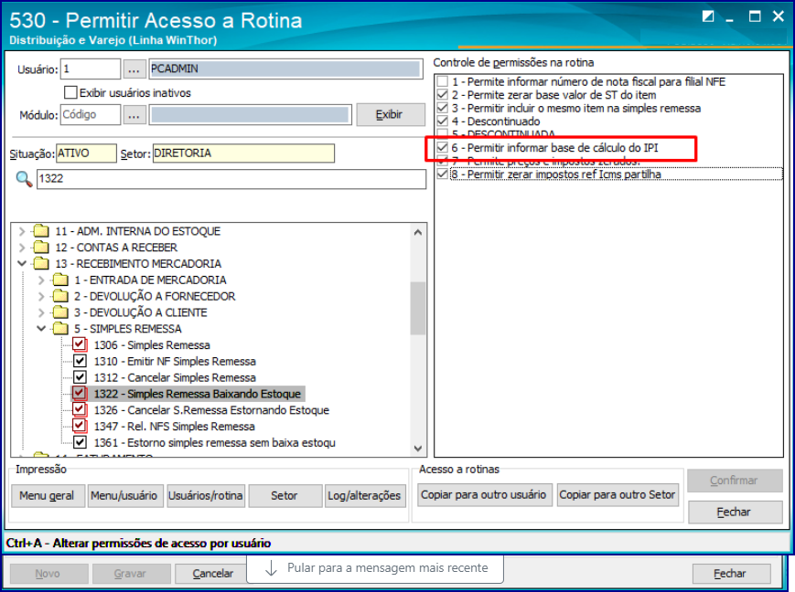Click the tree scrollbar down arrow
This screenshot has height=592, width=795.
pos(418,449)
